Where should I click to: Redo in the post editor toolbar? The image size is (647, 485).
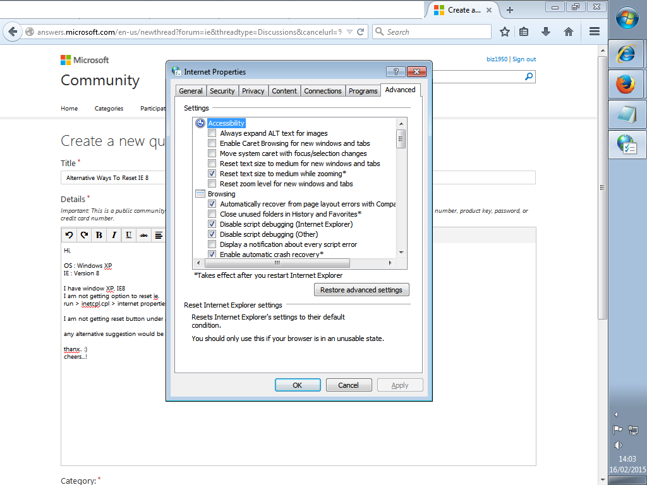click(x=84, y=235)
